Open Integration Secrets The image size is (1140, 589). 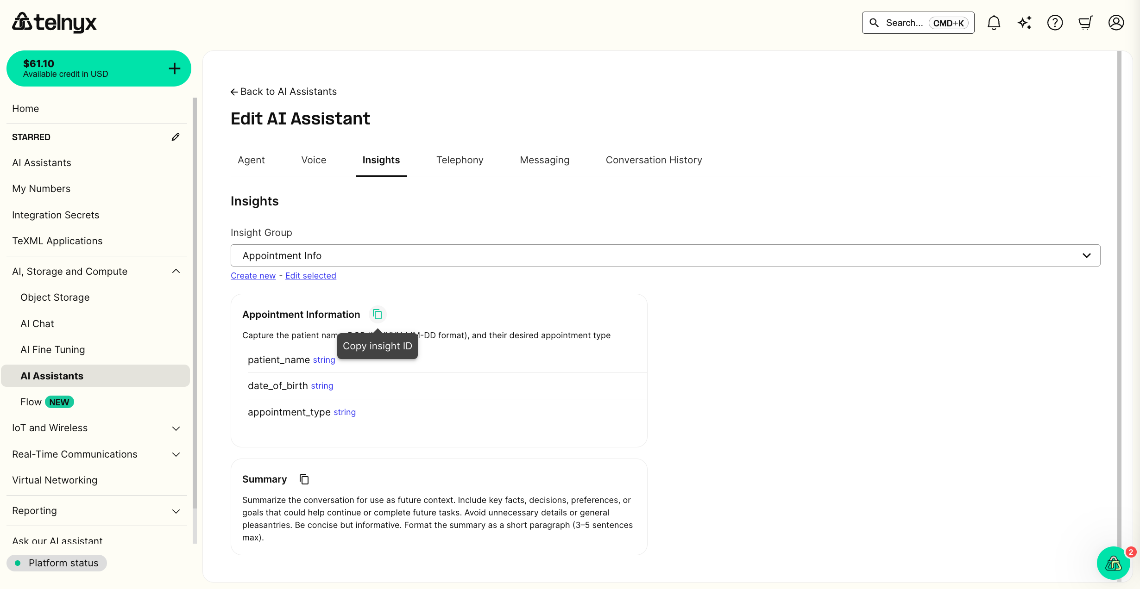(56, 215)
